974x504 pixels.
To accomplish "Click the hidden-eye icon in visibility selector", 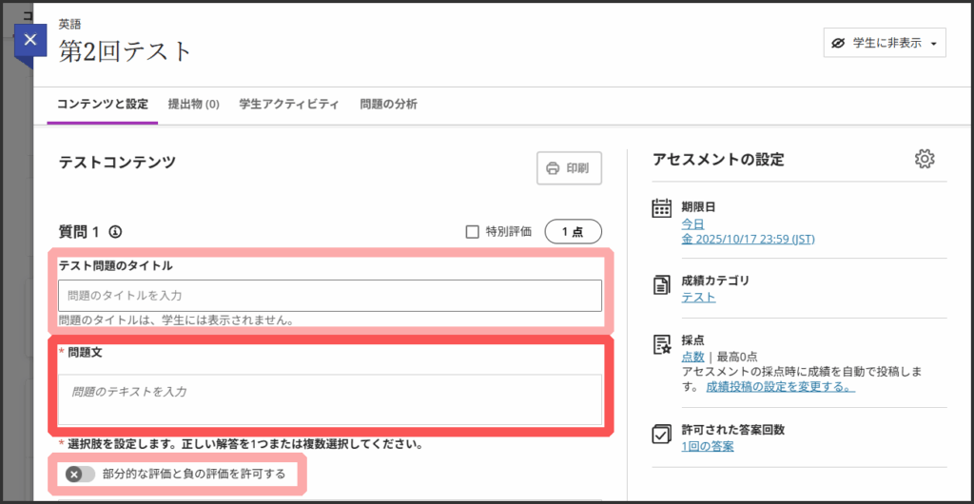I will (x=838, y=43).
